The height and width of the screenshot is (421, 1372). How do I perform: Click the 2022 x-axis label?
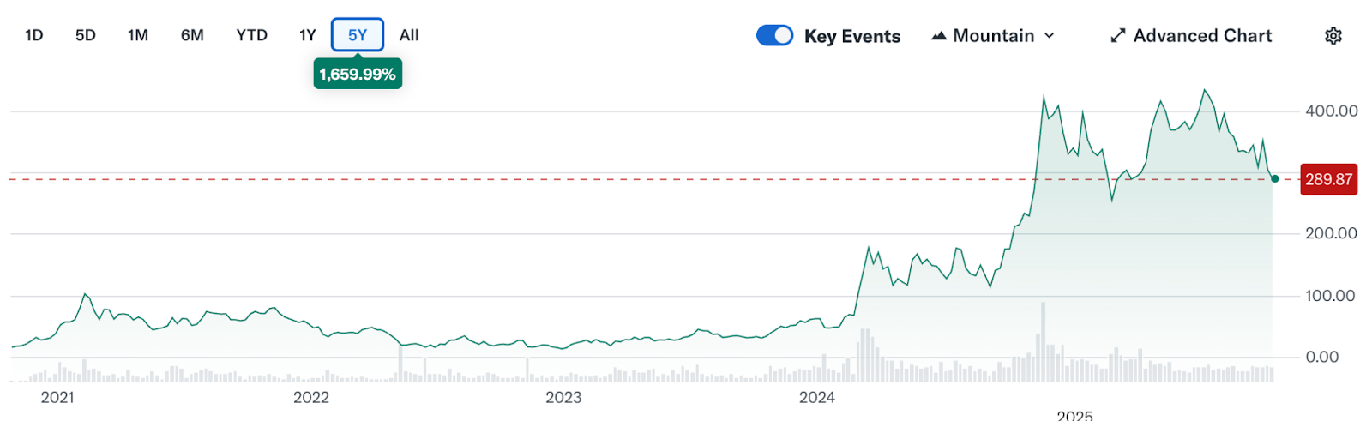coord(311,397)
